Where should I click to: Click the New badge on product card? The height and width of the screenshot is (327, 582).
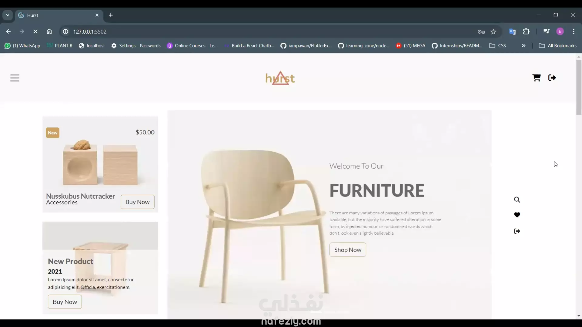(x=53, y=133)
